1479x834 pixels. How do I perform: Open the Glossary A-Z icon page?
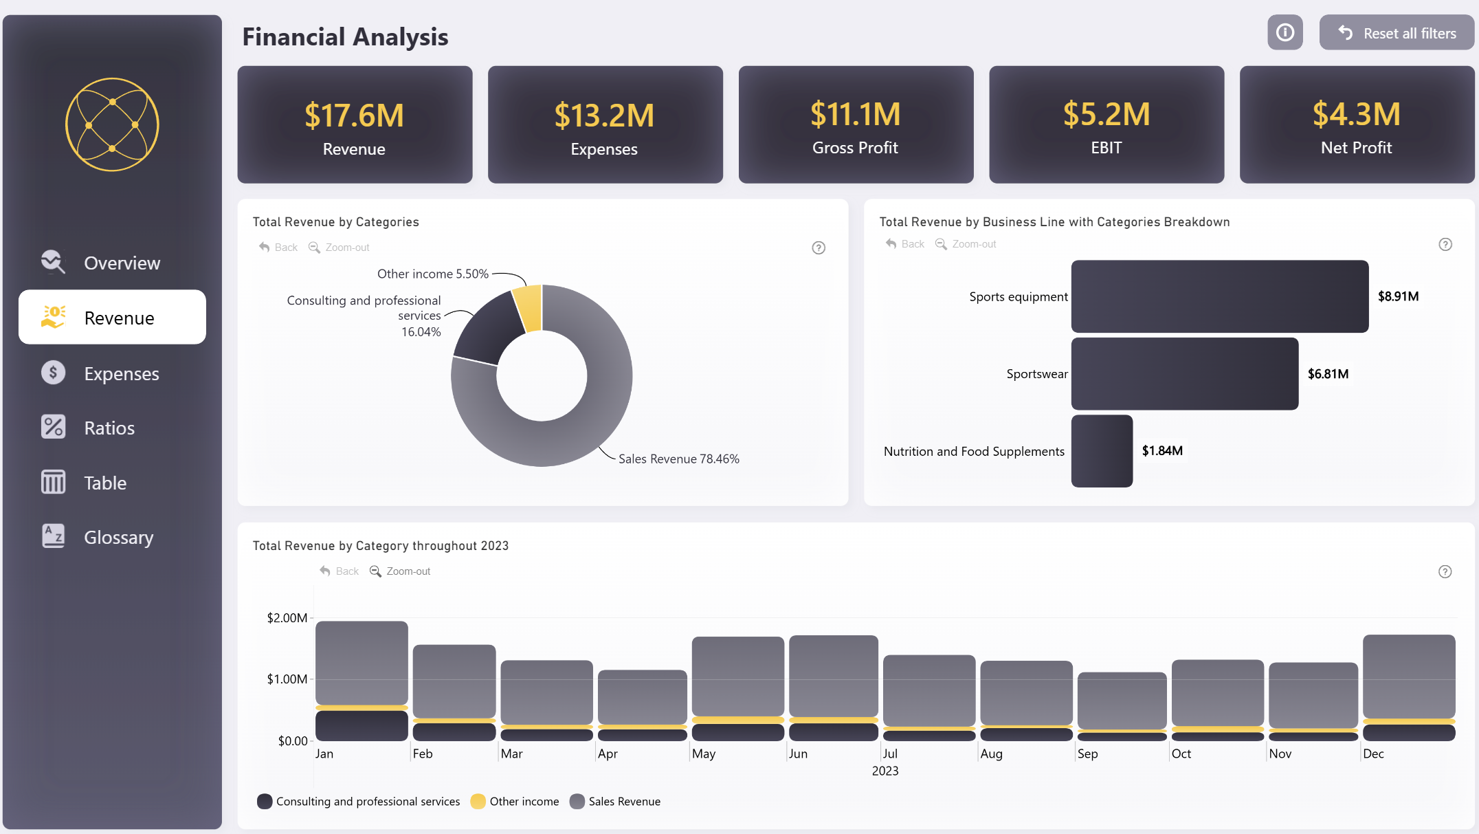click(x=53, y=536)
